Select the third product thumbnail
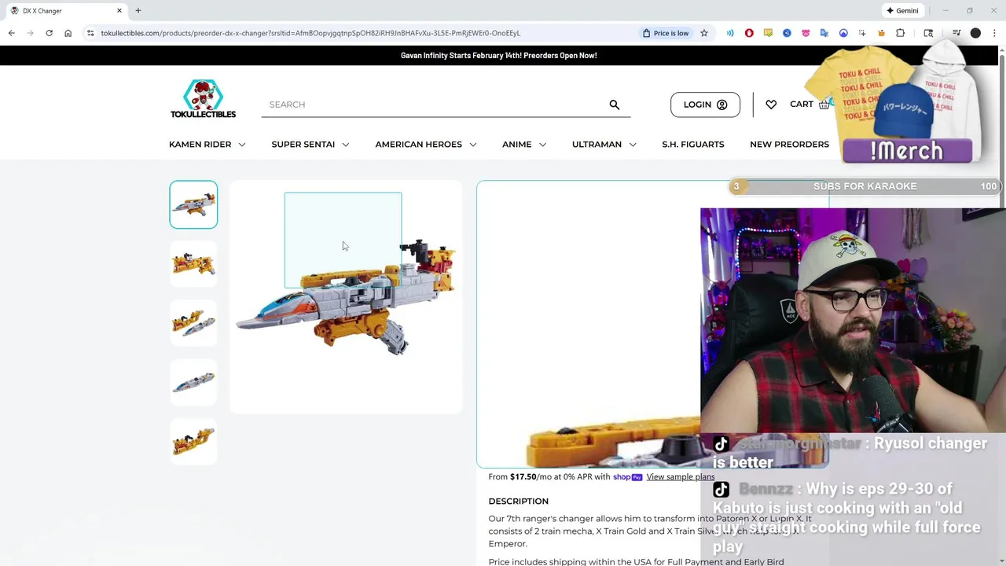Image resolution: width=1006 pixels, height=566 pixels. (193, 324)
